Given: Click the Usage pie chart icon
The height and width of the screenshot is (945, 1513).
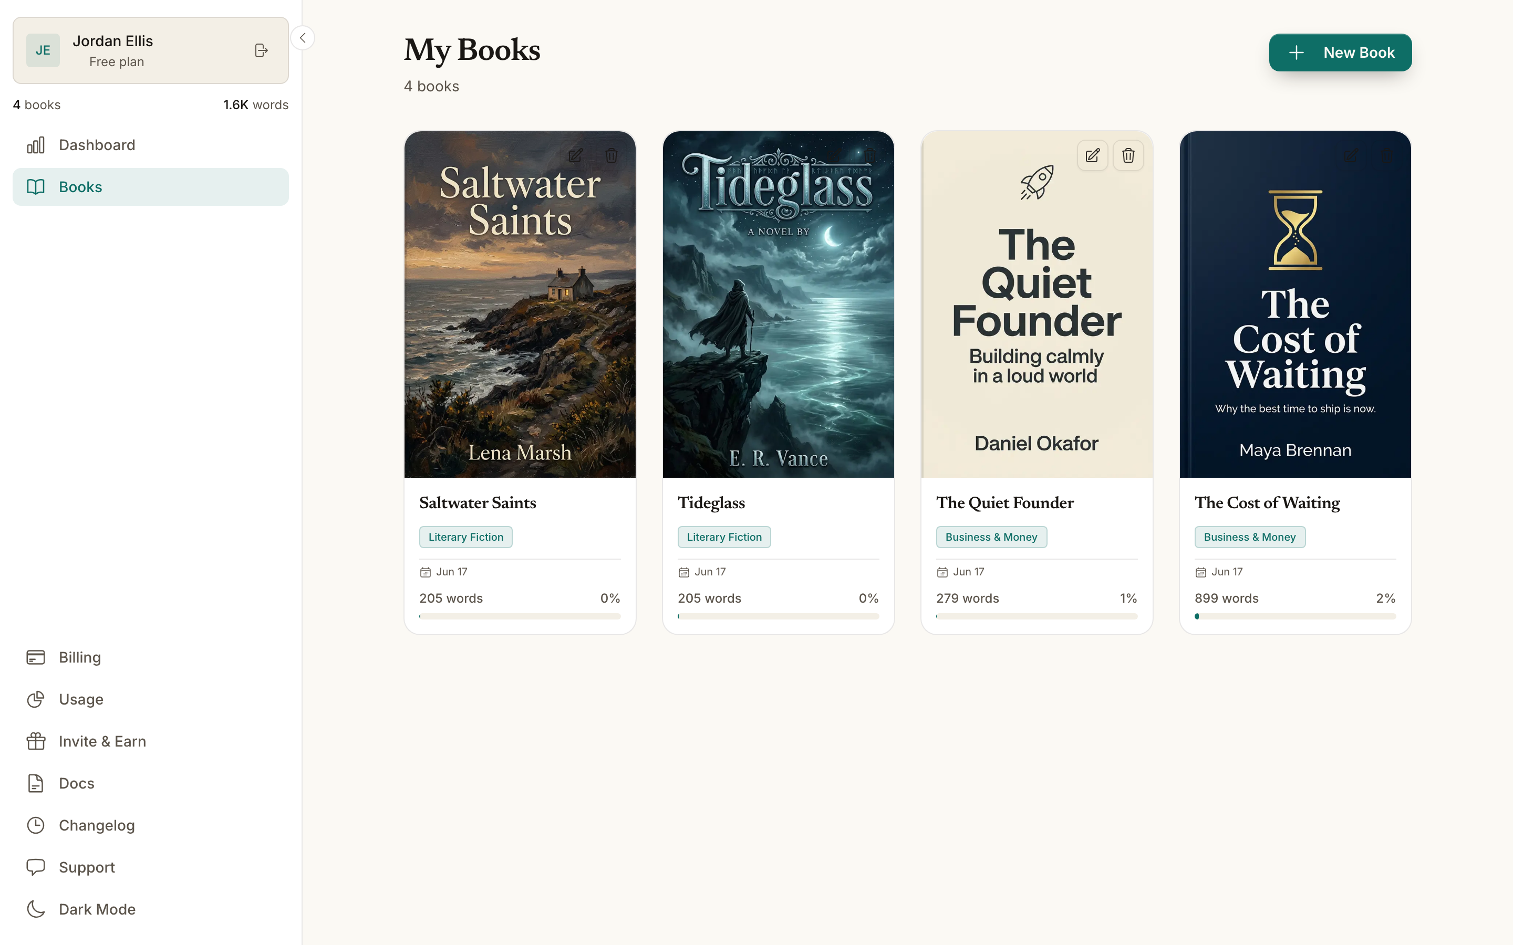Looking at the screenshot, I should coord(36,699).
